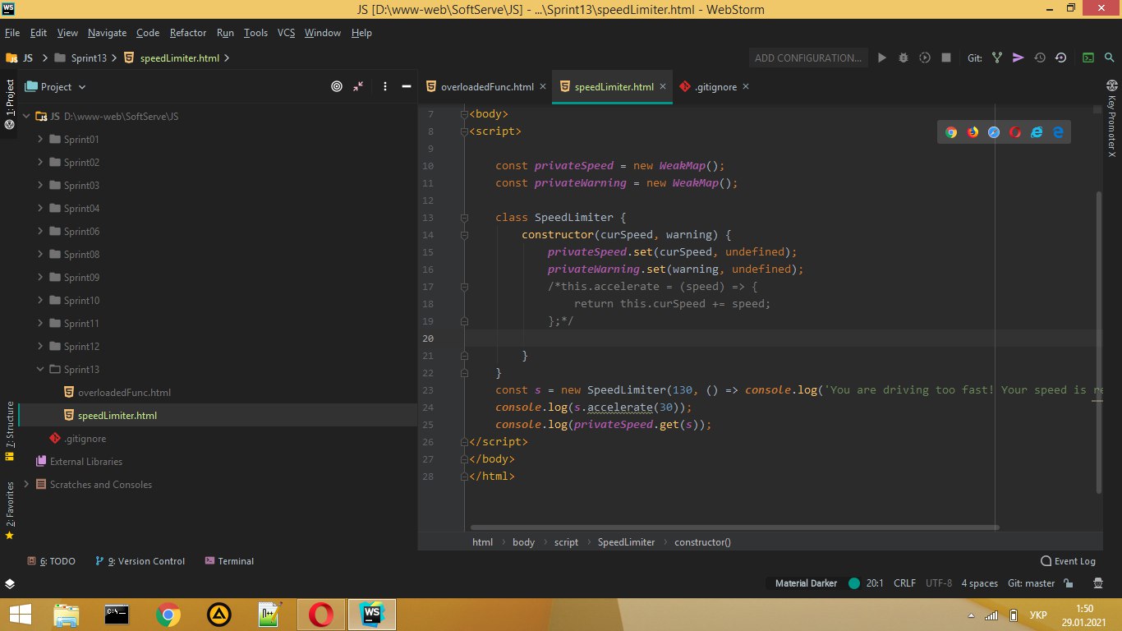The height and width of the screenshot is (631, 1122).
Task: Click the Git Update Project branch icon
Action: tap(997, 58)
